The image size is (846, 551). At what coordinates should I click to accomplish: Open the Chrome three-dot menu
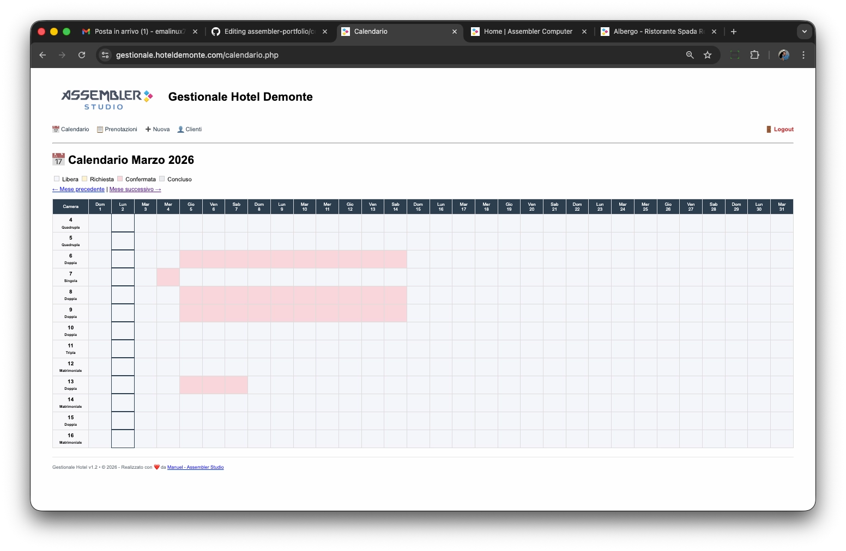coord(803,55)
